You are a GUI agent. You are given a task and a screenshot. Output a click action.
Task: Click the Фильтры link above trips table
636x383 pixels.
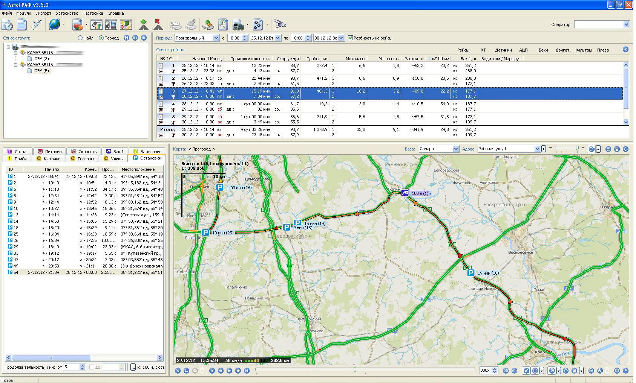coord(583,50)
